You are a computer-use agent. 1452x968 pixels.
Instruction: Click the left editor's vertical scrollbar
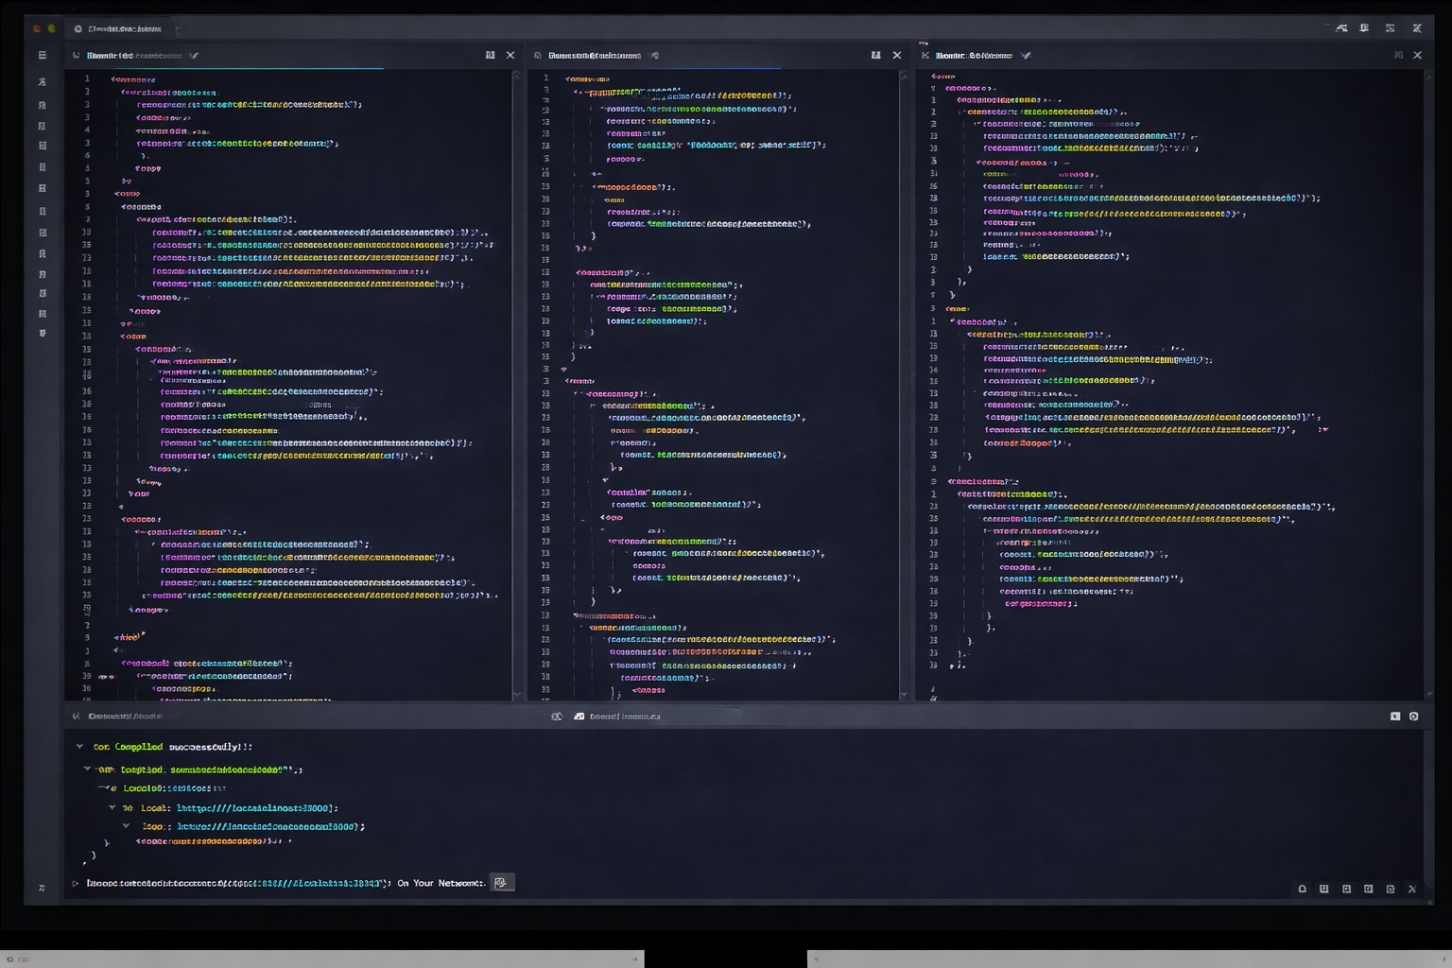[516, 378]
